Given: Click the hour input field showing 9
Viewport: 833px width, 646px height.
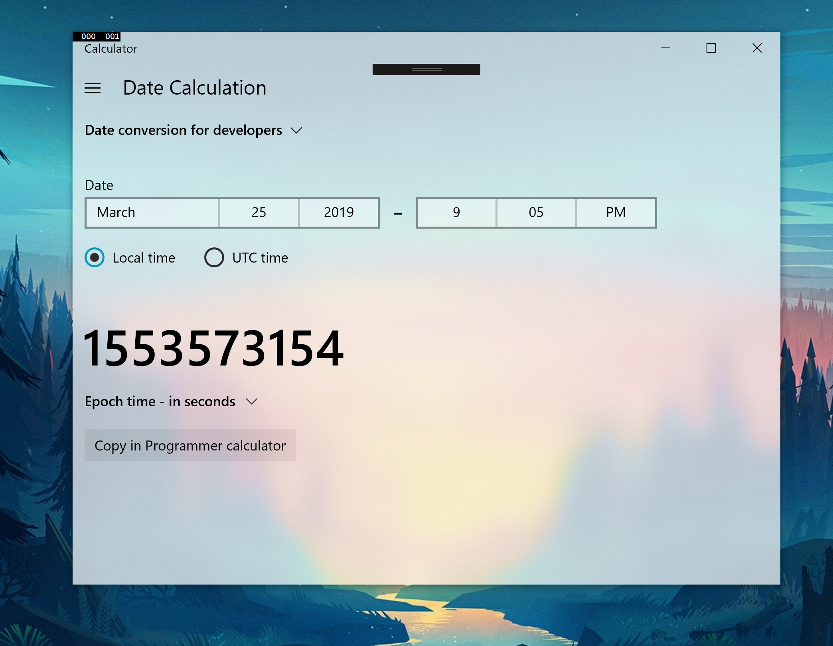Looking at the screenshot, I should coord(456,212).
